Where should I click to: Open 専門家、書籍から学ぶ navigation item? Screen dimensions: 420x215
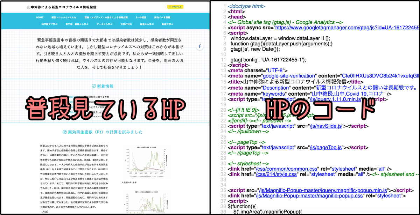click(77, 24)
